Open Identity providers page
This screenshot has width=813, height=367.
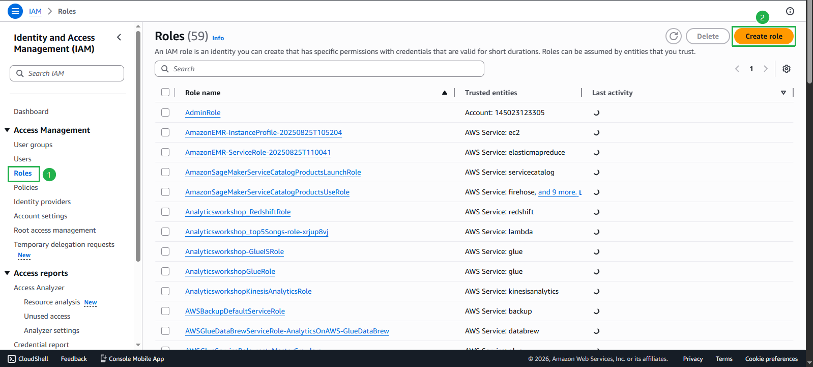point(42,202)
